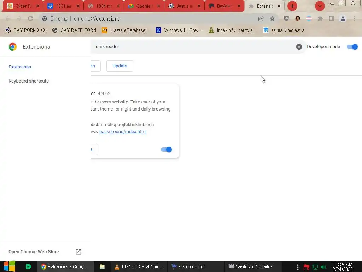
Task: Click the forward navigation arrow
Action: click(x=19, y=18)
